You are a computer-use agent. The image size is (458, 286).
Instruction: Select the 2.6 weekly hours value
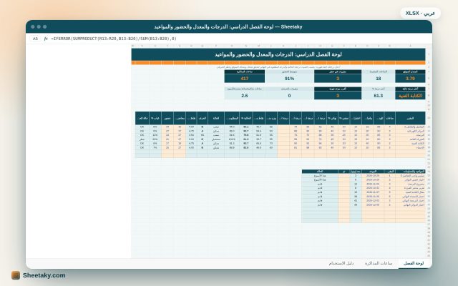pos(245,96)
